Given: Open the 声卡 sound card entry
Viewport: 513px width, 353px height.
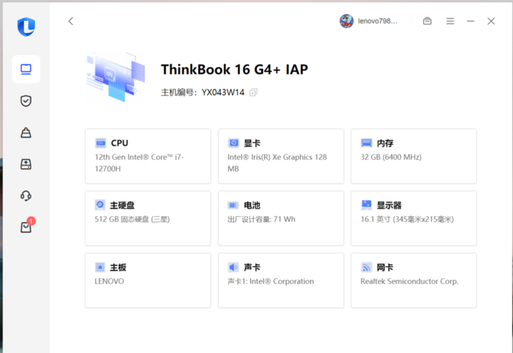Looking at the screenshot, I should pos(280,280).
